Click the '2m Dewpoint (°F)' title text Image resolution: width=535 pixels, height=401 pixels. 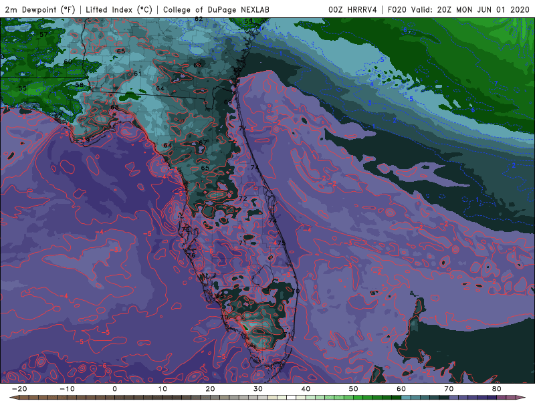[39, 9]
